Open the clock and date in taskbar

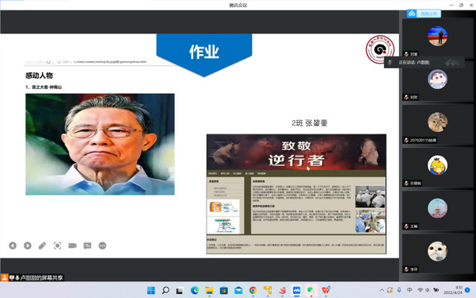(x=453, y=290)
